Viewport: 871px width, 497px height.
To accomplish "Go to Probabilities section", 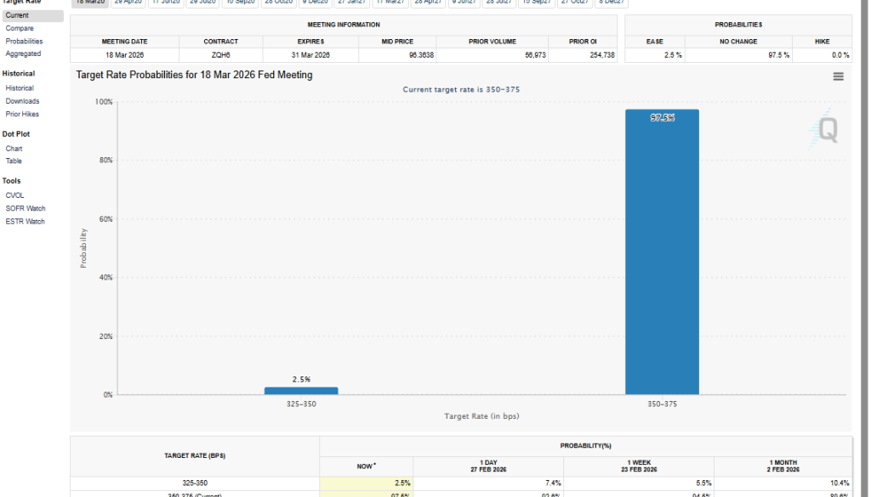I will click(24, 41).
